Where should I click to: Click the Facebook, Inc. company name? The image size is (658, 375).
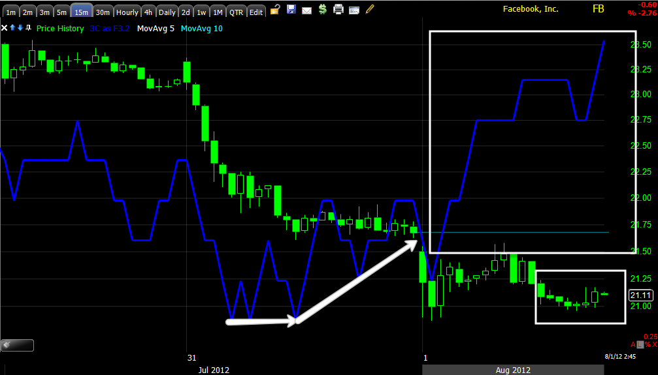tap(531, 8)
